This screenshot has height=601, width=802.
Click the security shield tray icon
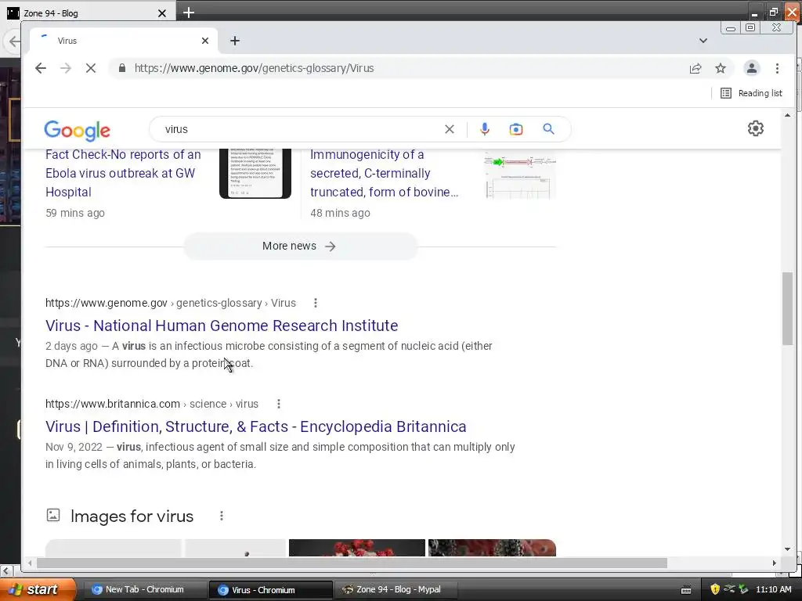714,590
